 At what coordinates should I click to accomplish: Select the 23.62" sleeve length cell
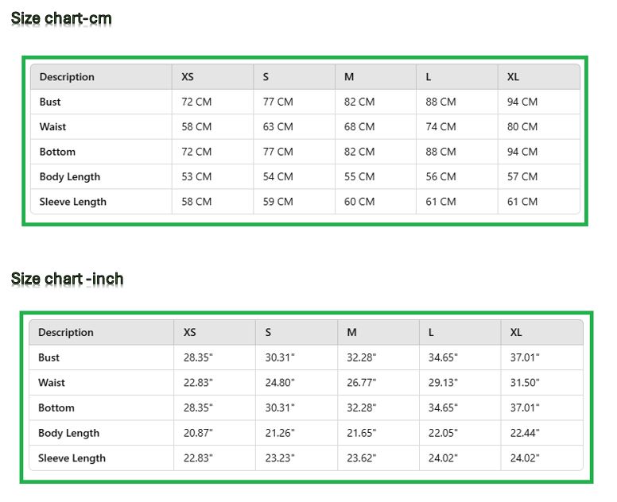pos(361,458)
